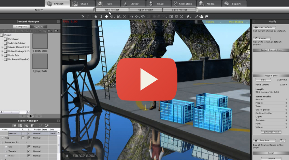
Task: Click the folder icon in Content Manager toolbar
Action: point(56,31)
